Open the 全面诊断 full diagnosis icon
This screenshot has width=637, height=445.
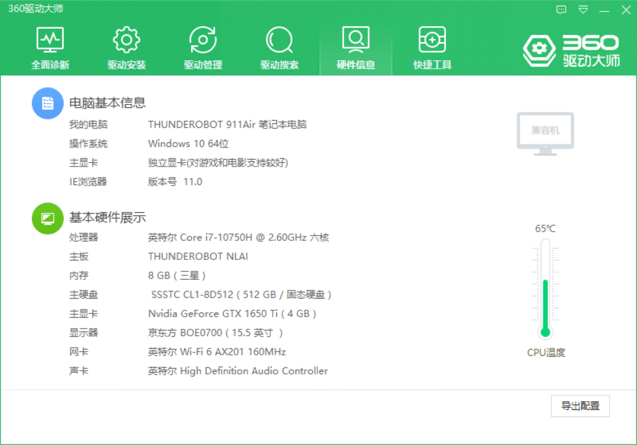50,41
